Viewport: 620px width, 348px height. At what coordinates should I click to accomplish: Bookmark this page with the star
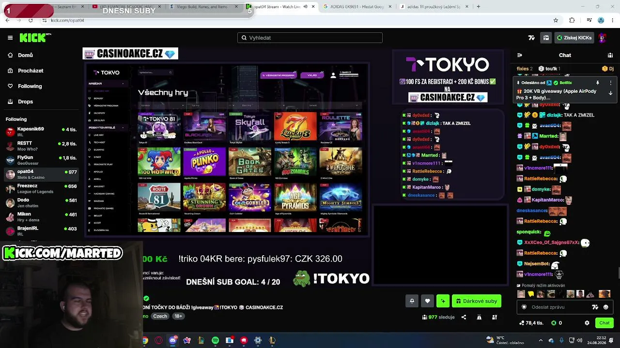[556, 20]
